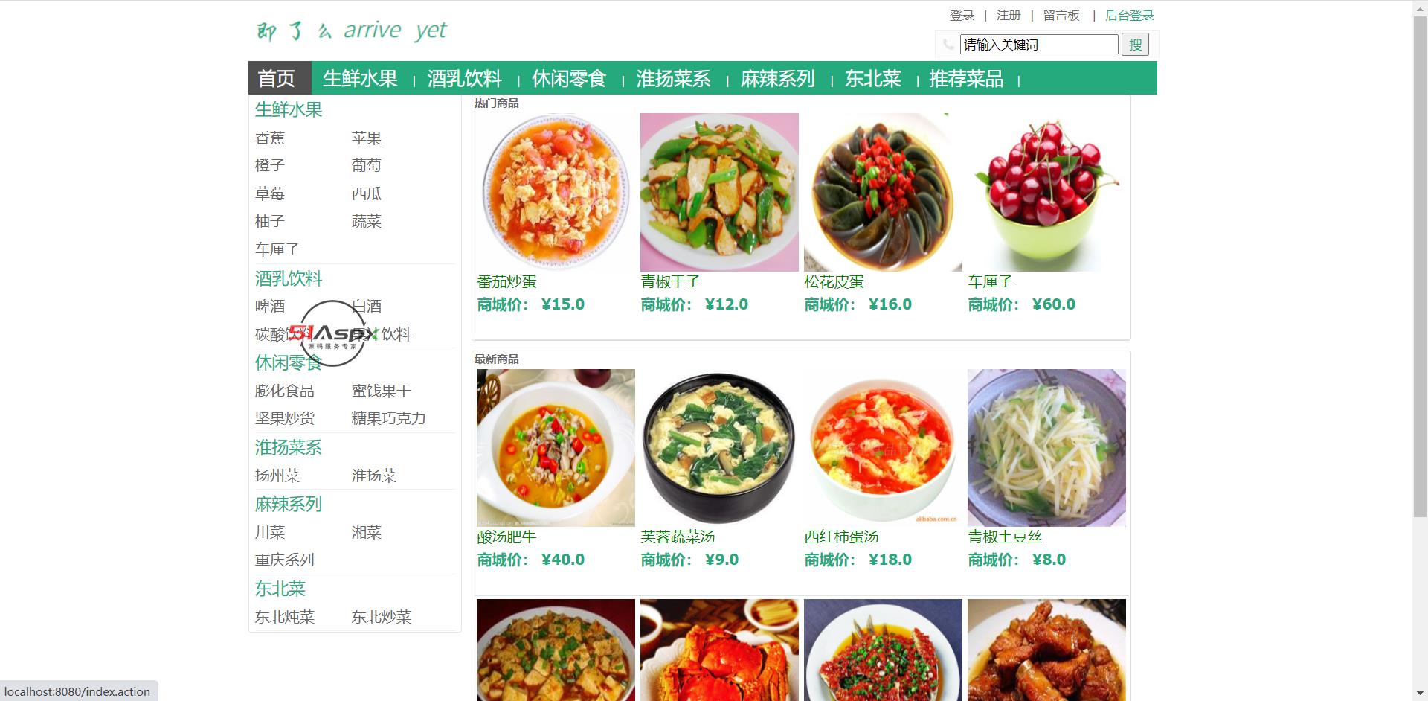
Task: Click the 51Aspx watermark logo
Action: [x=332, y=333]
